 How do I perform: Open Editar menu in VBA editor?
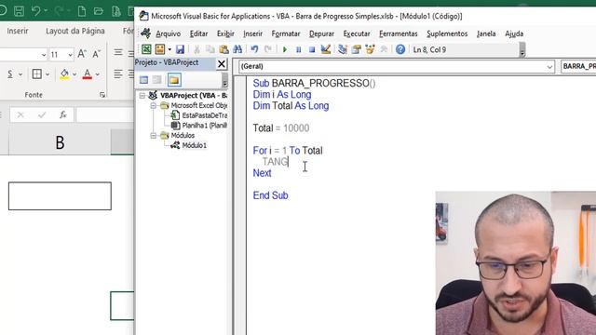(x=198, y=33)
